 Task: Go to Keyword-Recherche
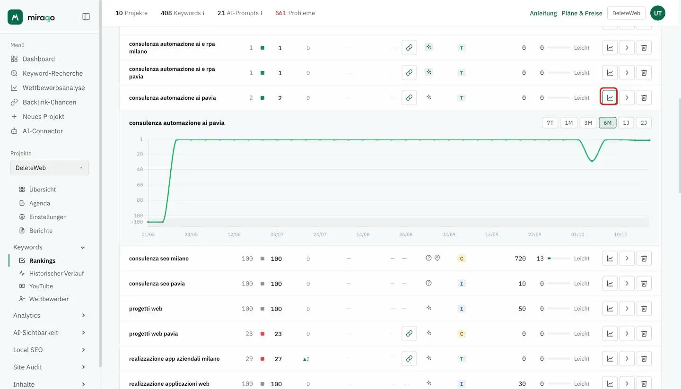[x=52, y=73]
